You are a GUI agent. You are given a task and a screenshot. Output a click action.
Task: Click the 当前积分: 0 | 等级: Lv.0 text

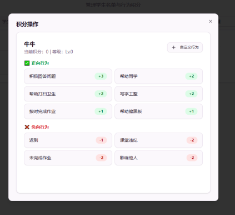(48, 52)
